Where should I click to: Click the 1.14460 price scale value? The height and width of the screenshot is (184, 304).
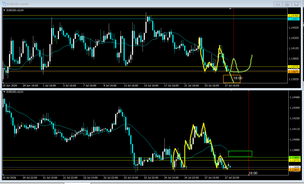pyautogui.click(x=295, y=97)
